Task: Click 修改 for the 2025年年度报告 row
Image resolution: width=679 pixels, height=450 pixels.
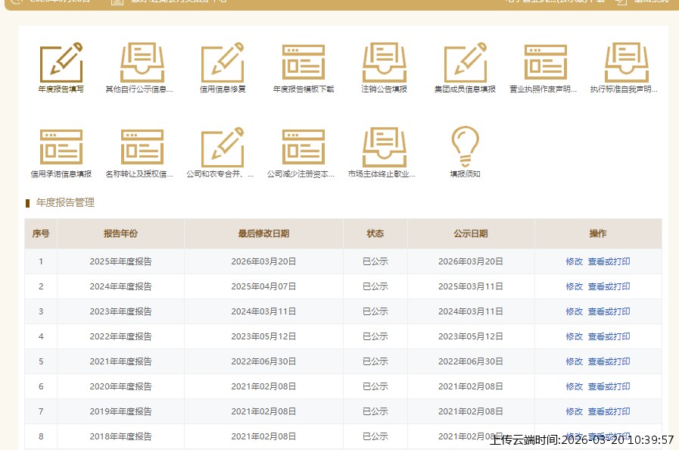Action: (575, 261)
